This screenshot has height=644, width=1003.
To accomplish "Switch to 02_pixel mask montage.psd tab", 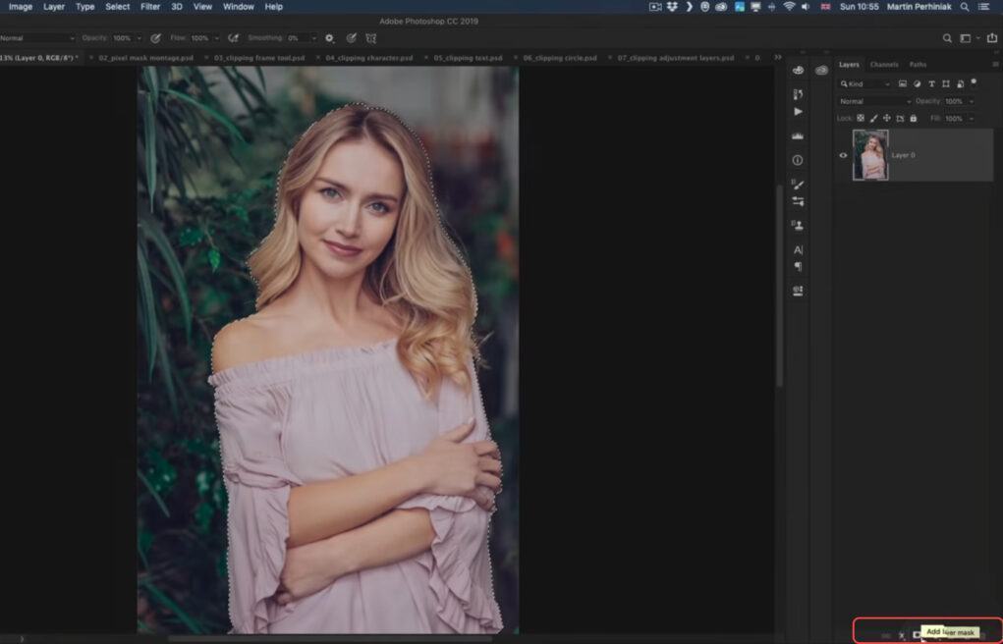I will tap(145, 58).
